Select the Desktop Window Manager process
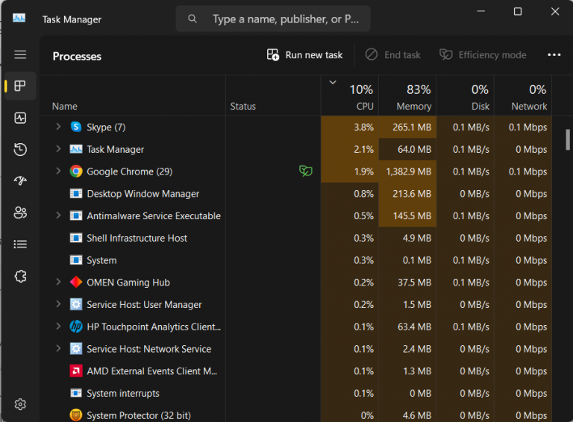 pyautogui.click(x=143, y=194)
